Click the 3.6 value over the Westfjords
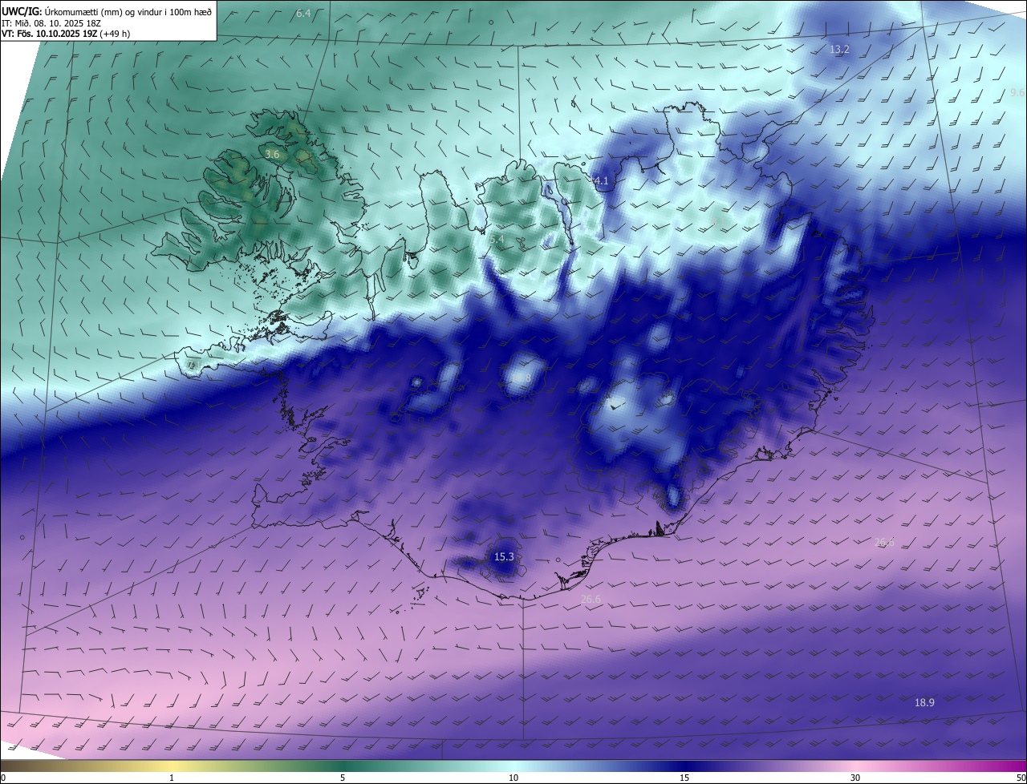Viewport: 1027px width, 784px height. (x=272, y=154)
